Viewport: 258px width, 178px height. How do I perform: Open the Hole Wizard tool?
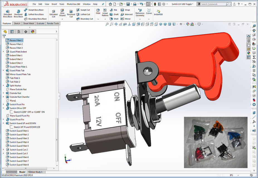click(x=62, y=13)
